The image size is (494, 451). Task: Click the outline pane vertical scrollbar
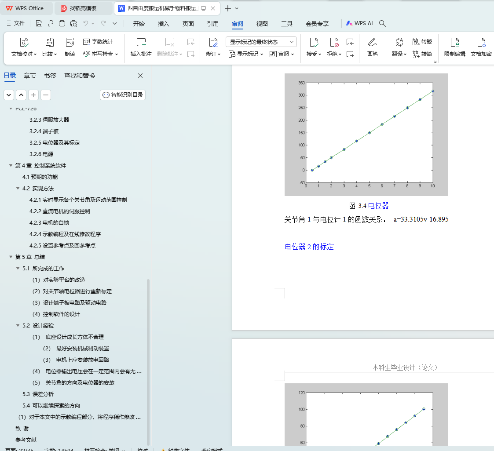point(148,362)
